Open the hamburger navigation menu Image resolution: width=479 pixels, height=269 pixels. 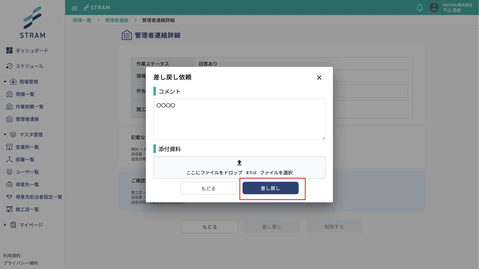(74, 8)
